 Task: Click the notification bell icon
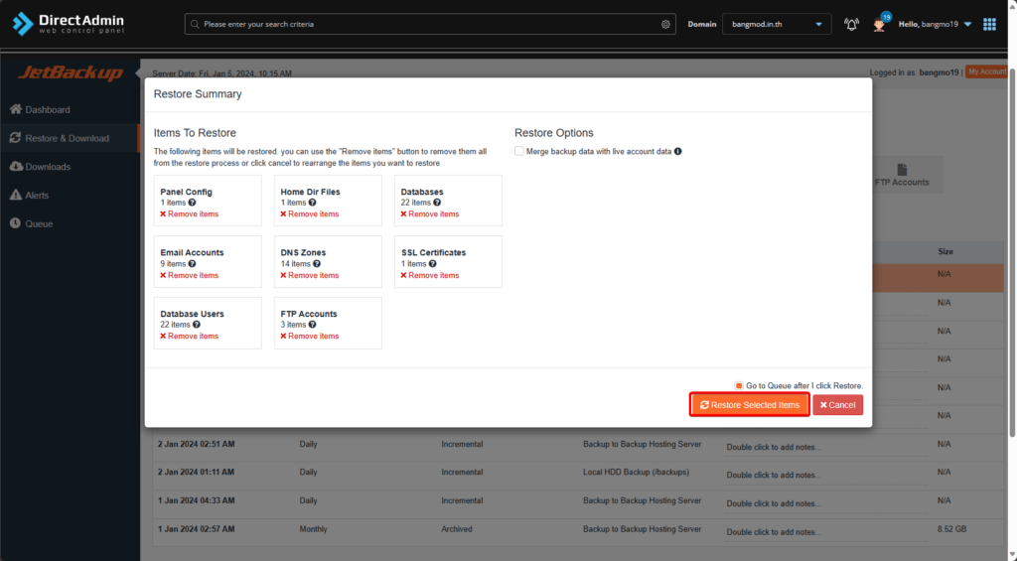pyautogui.click(x=851, y=24)
